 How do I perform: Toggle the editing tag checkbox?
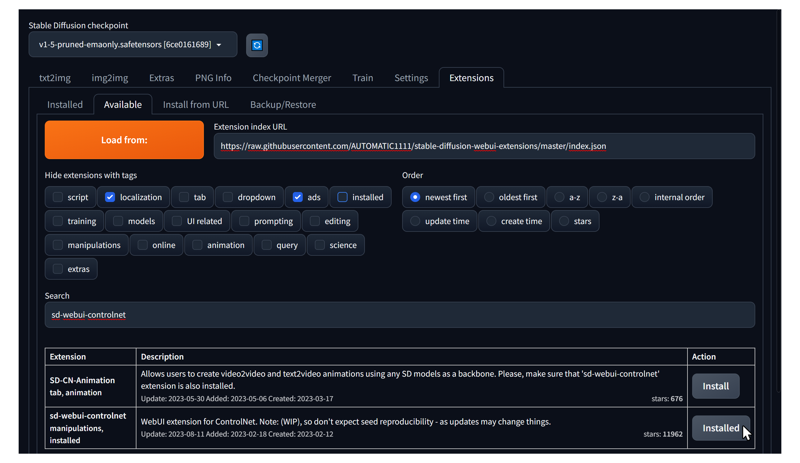click(315, 221)
